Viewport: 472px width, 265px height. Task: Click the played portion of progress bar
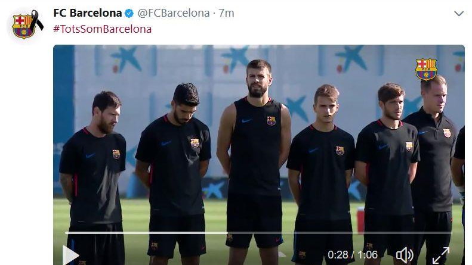click(146, 233)
